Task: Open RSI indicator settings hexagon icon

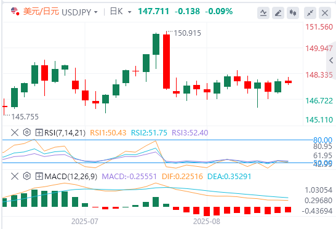Action: coord(27,132)
